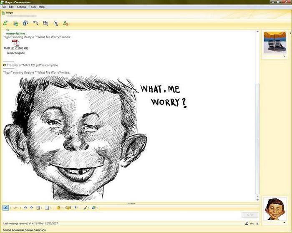Expand the emoticon dropdown arrow
The image size is (292, 233).
click(62, 208)
